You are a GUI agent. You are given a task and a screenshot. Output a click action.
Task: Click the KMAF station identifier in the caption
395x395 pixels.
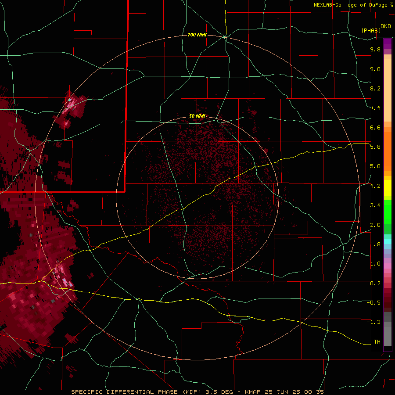pos(254,392)
